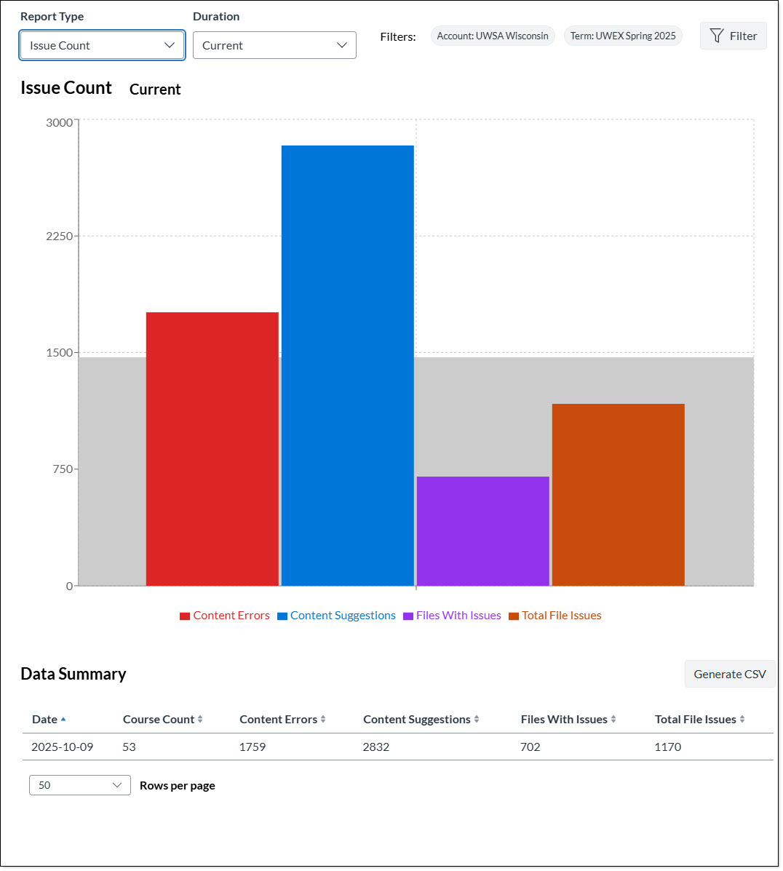
Task: Open the Duration dropdown set to Current
Action: pos(274,45)
